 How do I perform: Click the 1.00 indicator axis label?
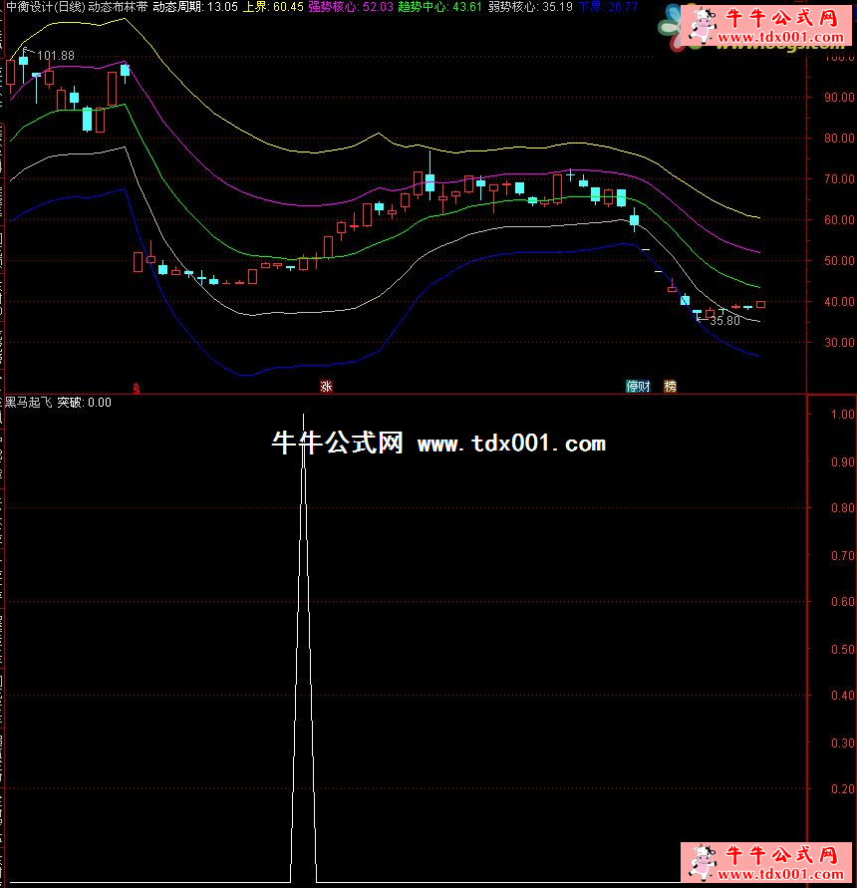coord(842,415)
